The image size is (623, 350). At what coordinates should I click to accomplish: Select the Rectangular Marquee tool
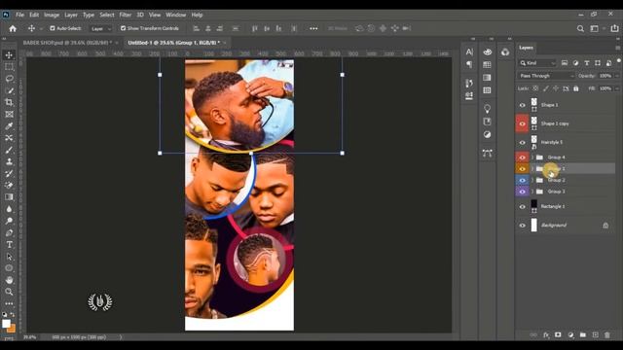9,67
